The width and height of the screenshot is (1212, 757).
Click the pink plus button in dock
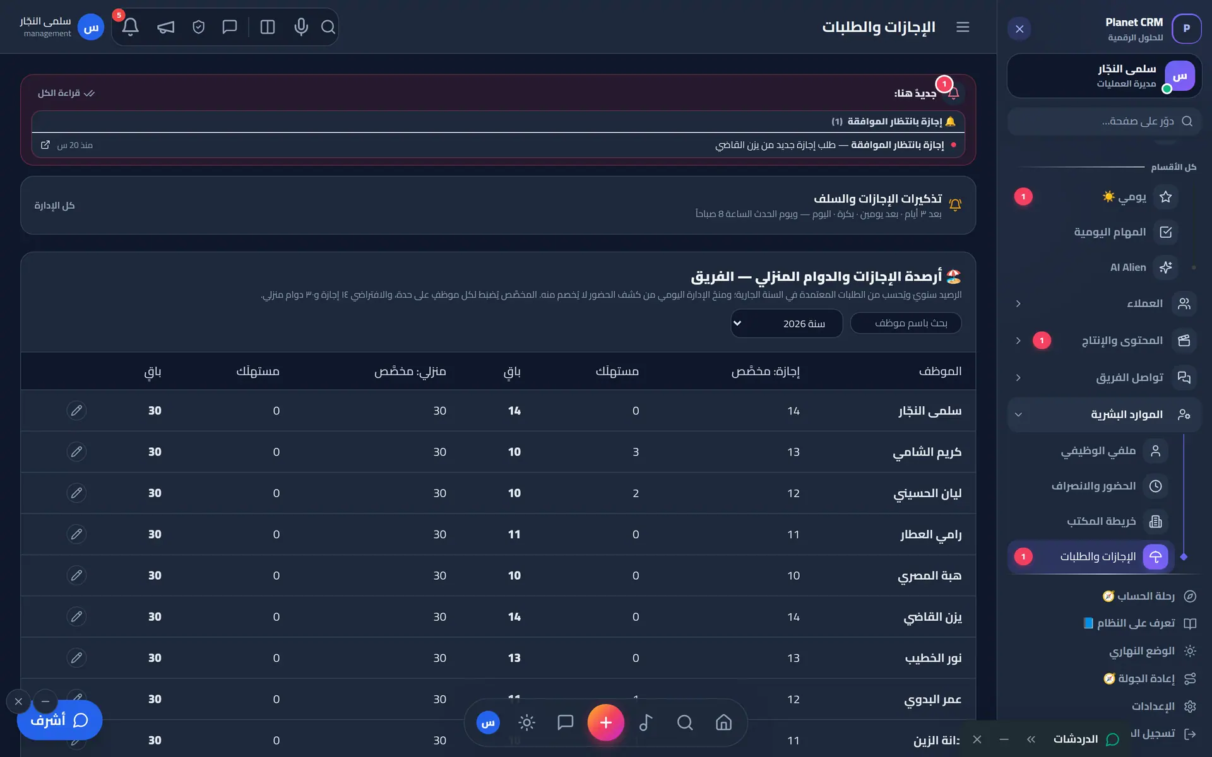[606, 722]
